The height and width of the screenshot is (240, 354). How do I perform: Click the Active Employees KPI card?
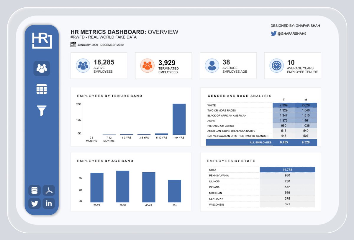99,65
